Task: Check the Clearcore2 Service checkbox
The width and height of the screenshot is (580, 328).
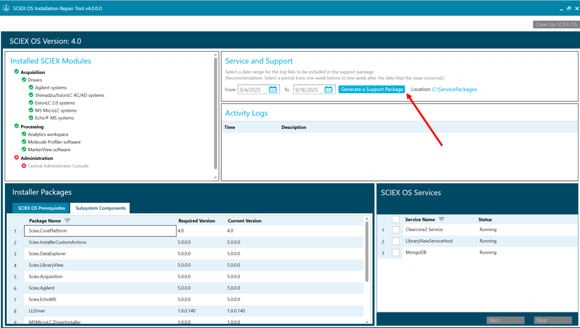Action: [395, 230]
